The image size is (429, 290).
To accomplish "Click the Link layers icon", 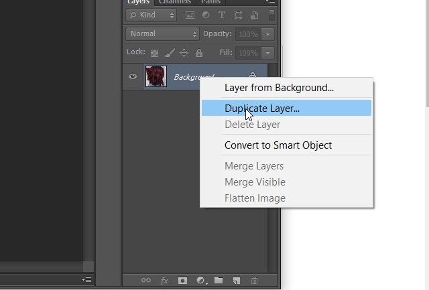I will (x=146, y=280).
